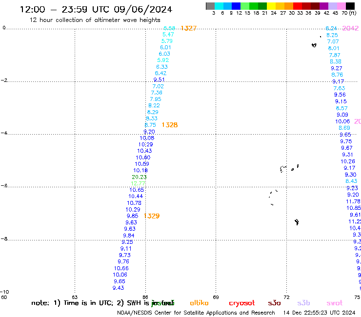361x317 pixels.
Task: Click the wave height value '5.79'
Action: point(167,41)
